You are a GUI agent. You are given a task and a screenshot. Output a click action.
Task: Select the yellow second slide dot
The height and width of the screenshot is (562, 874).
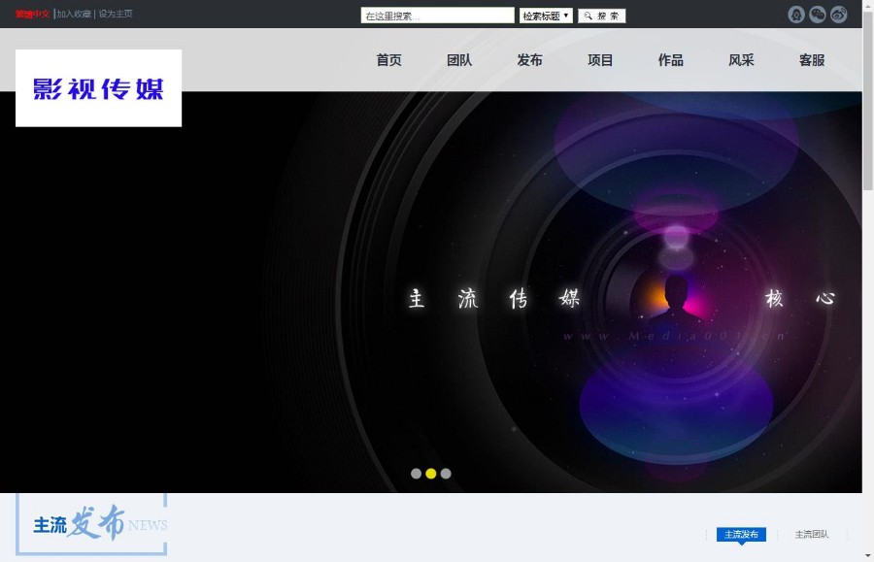click(431, 474)
